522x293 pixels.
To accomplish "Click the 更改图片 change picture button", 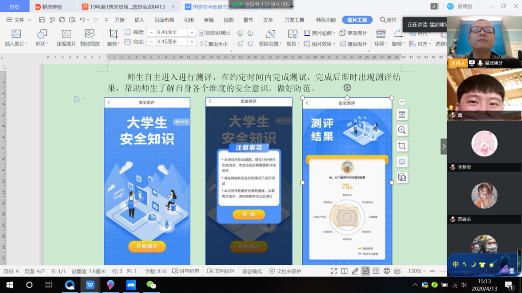I will tap(353, 33).
